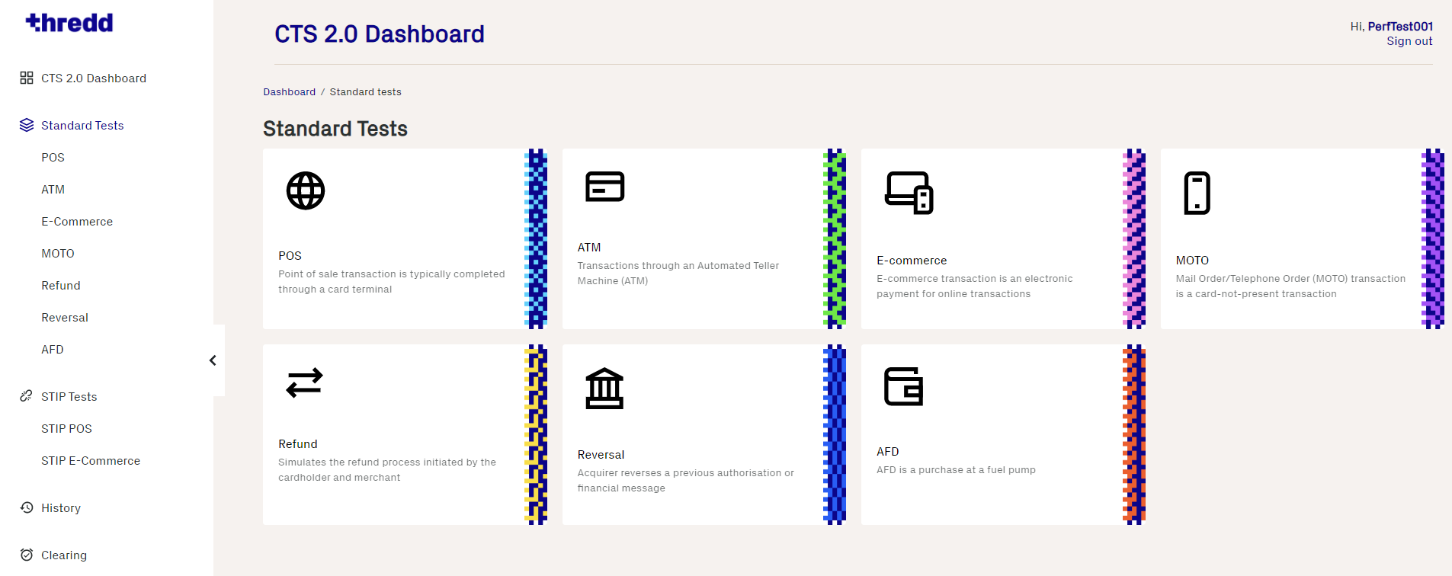Click the Sign out link
The width and height of the screenshot is (1452, 576).
(x=1409, y=41)
